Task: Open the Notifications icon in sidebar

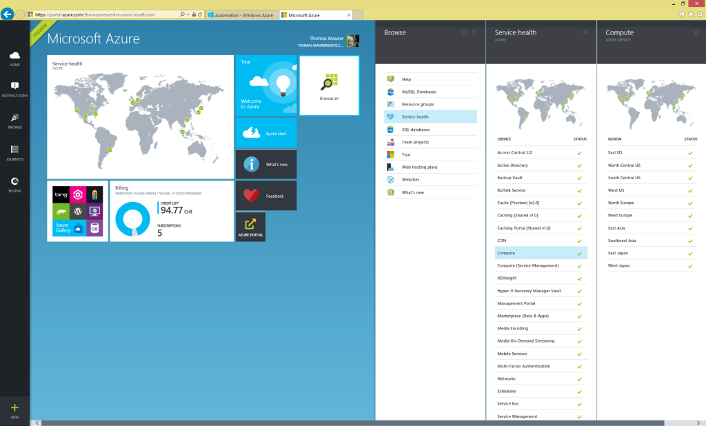Action: (x=15, y=86)
